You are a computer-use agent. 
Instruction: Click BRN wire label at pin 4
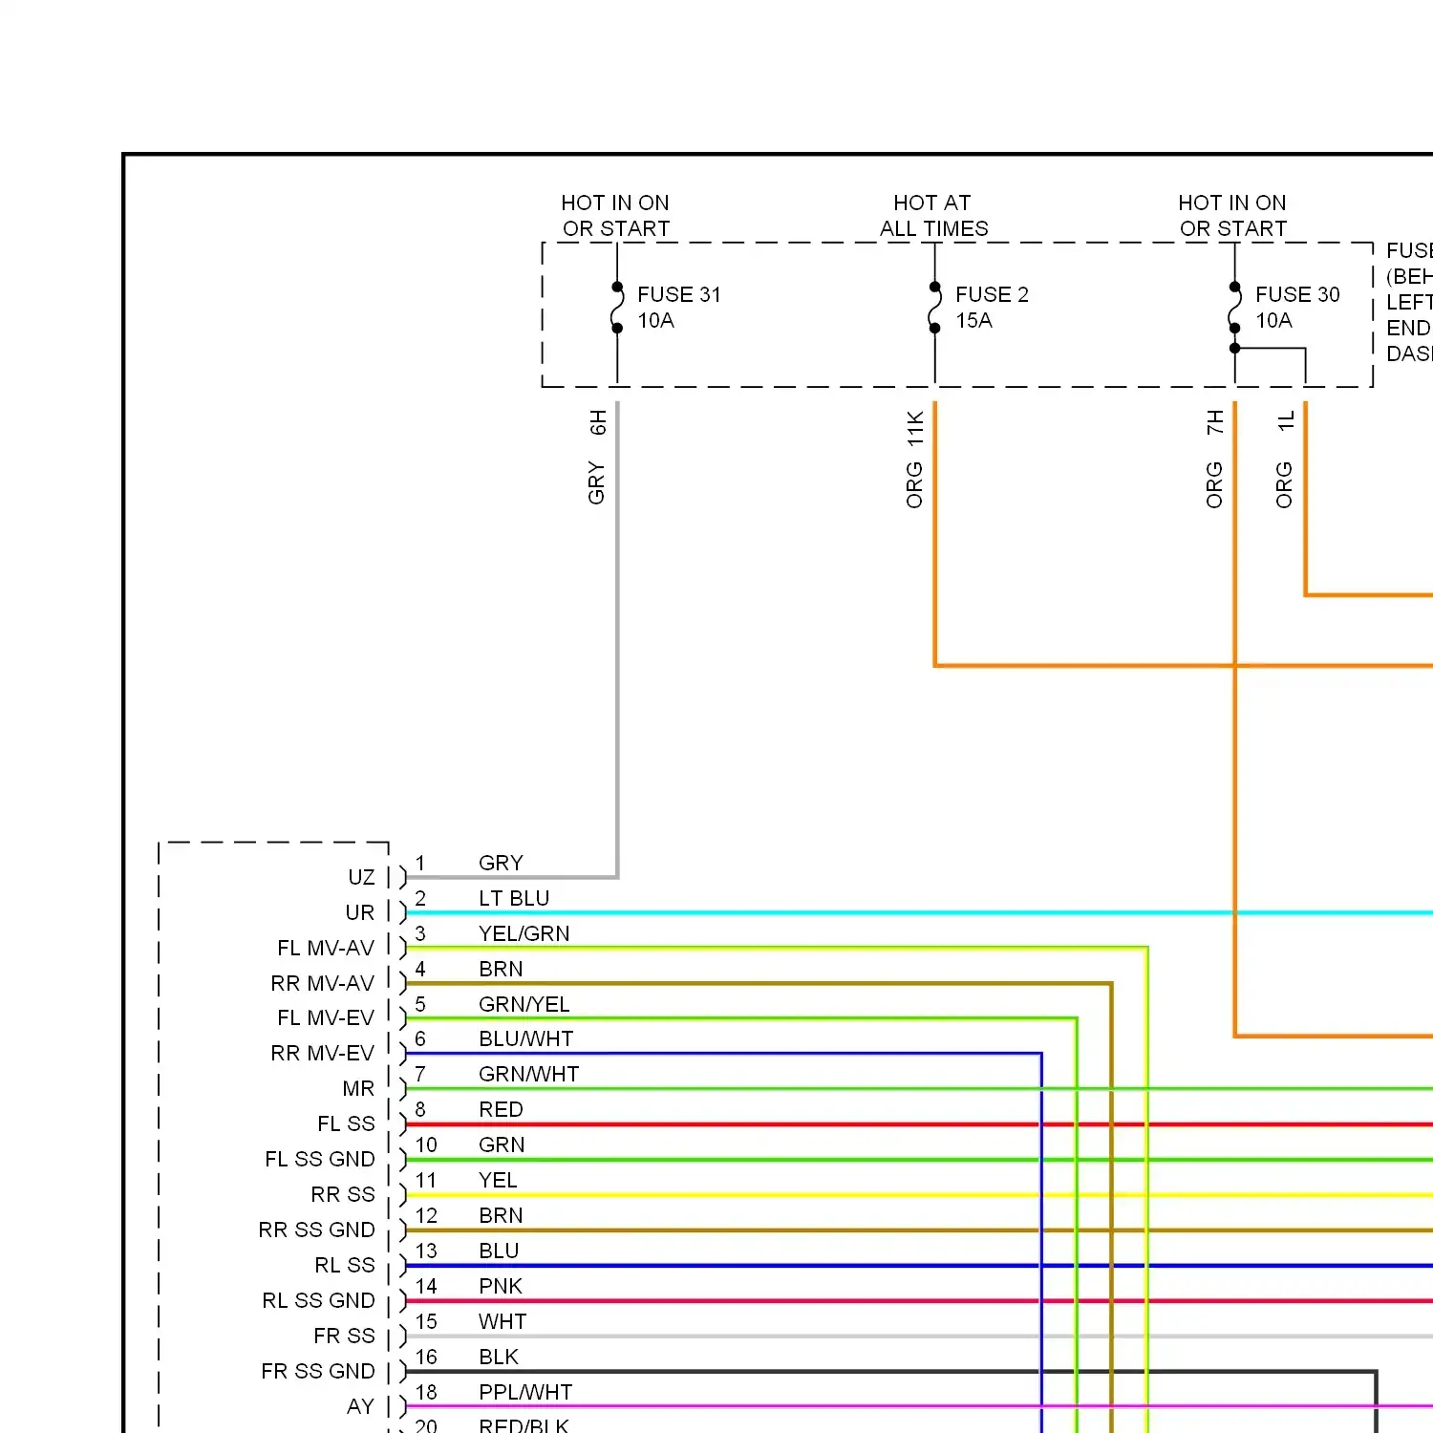501,969
